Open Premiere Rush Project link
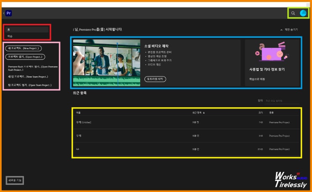 (33, 68)
